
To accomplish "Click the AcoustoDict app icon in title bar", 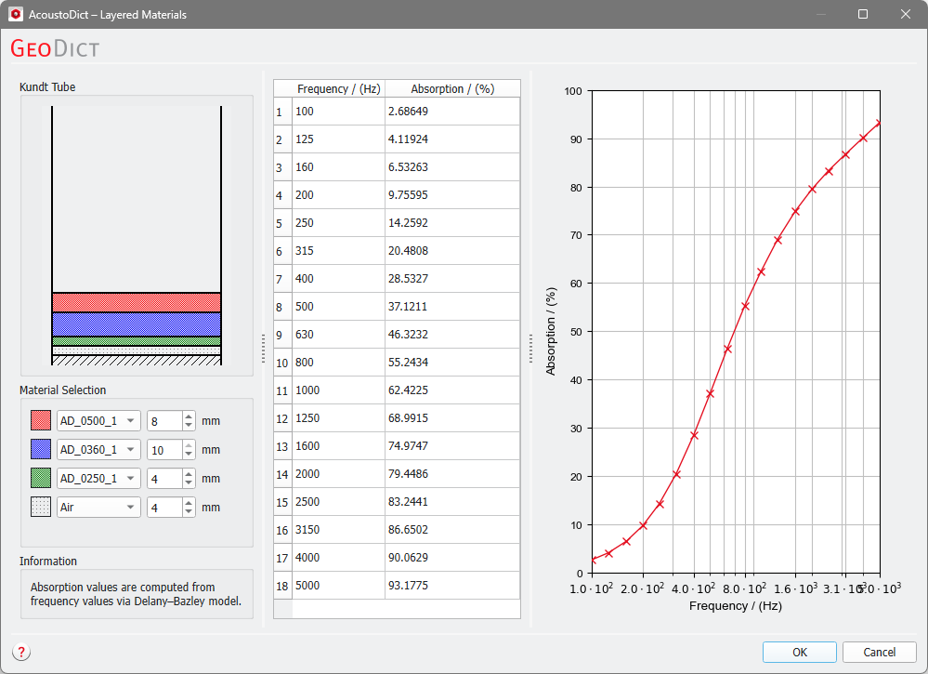I will [x=15, y=14].
